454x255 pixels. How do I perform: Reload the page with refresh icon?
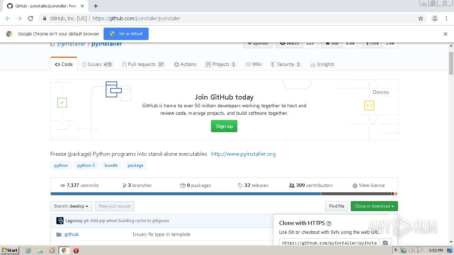(31, 18)
